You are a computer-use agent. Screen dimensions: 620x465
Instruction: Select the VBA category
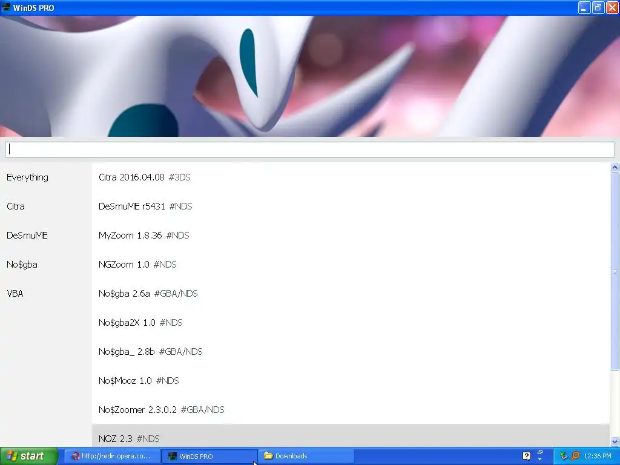coord(15,294)
